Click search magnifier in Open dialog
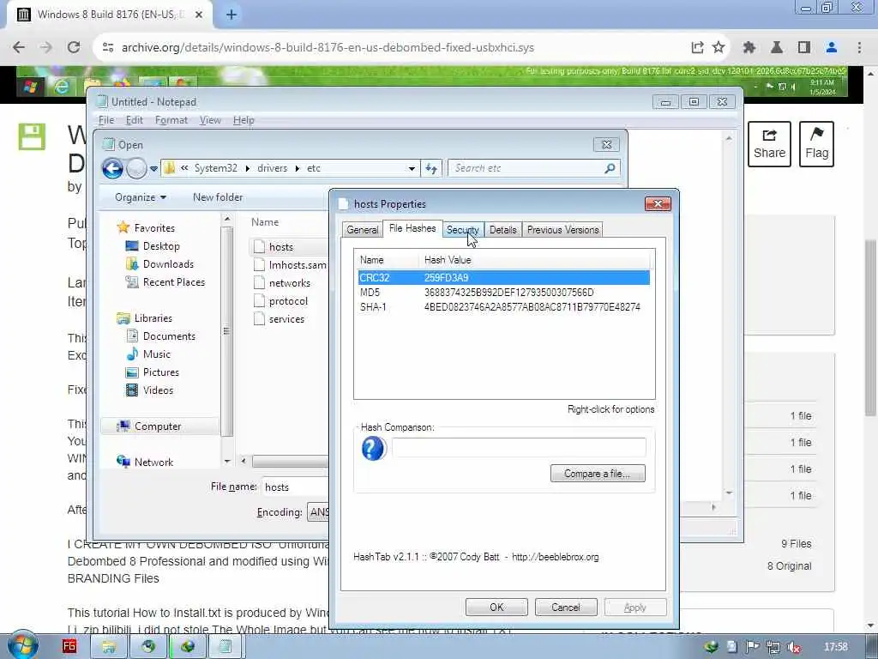The width and height of the screenshot is (878, 659). coord(610,168)
